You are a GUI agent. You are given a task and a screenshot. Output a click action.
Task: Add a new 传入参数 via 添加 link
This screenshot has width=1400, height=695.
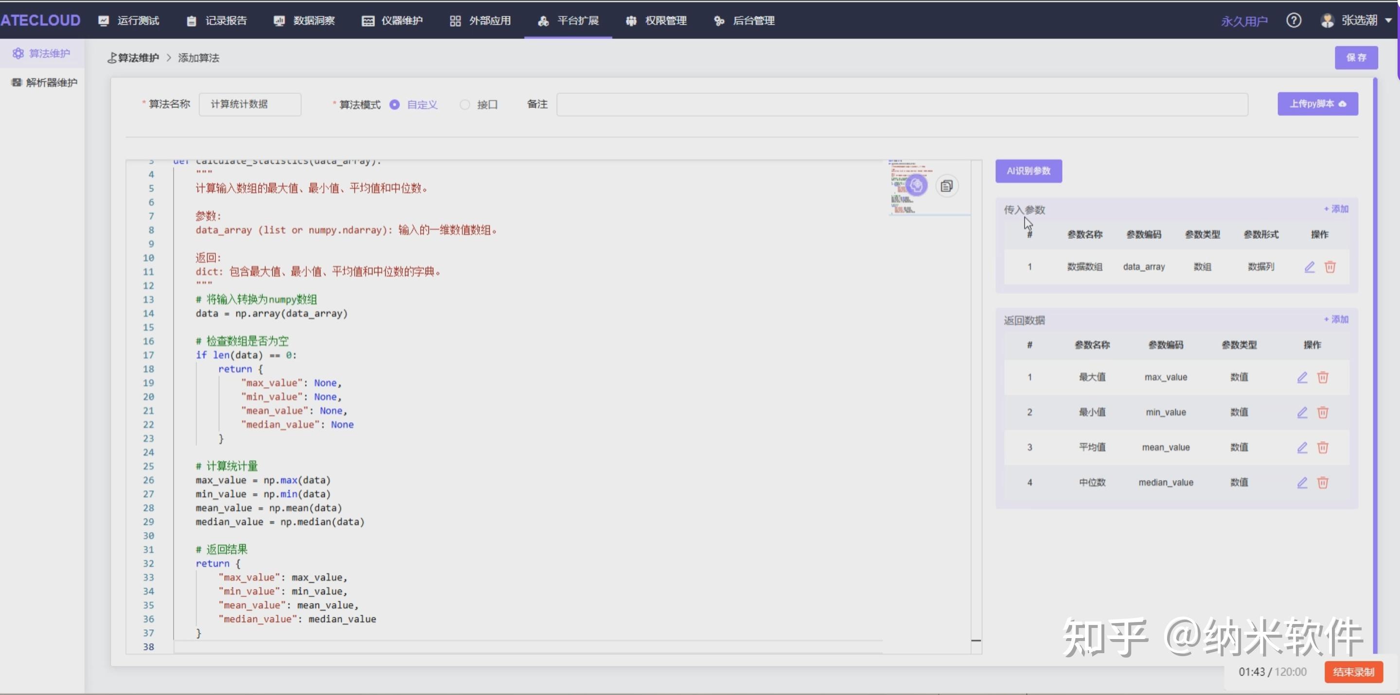[x=1336, y=209]
